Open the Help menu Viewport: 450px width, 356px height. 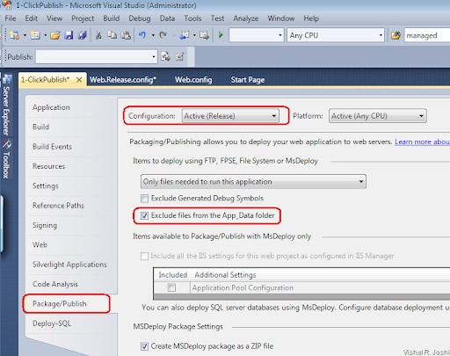click(x=311, y=18)
